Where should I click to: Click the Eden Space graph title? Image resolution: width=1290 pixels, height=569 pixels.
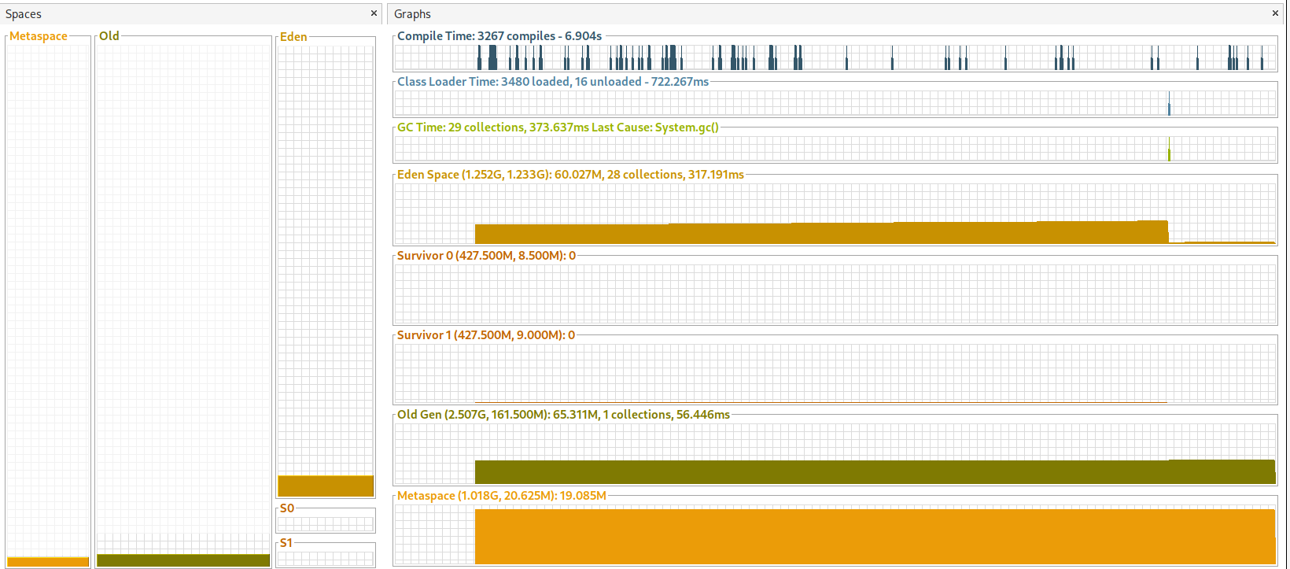[x=570, y=175]
